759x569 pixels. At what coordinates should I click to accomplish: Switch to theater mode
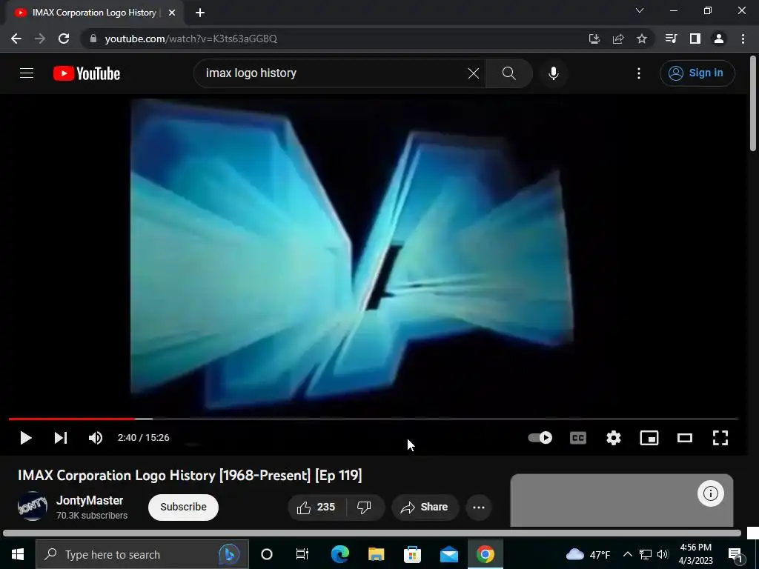click(x=684, y=438)
